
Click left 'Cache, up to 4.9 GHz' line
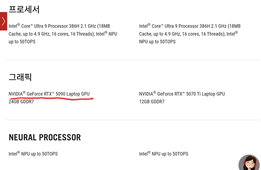coord(63,34)
